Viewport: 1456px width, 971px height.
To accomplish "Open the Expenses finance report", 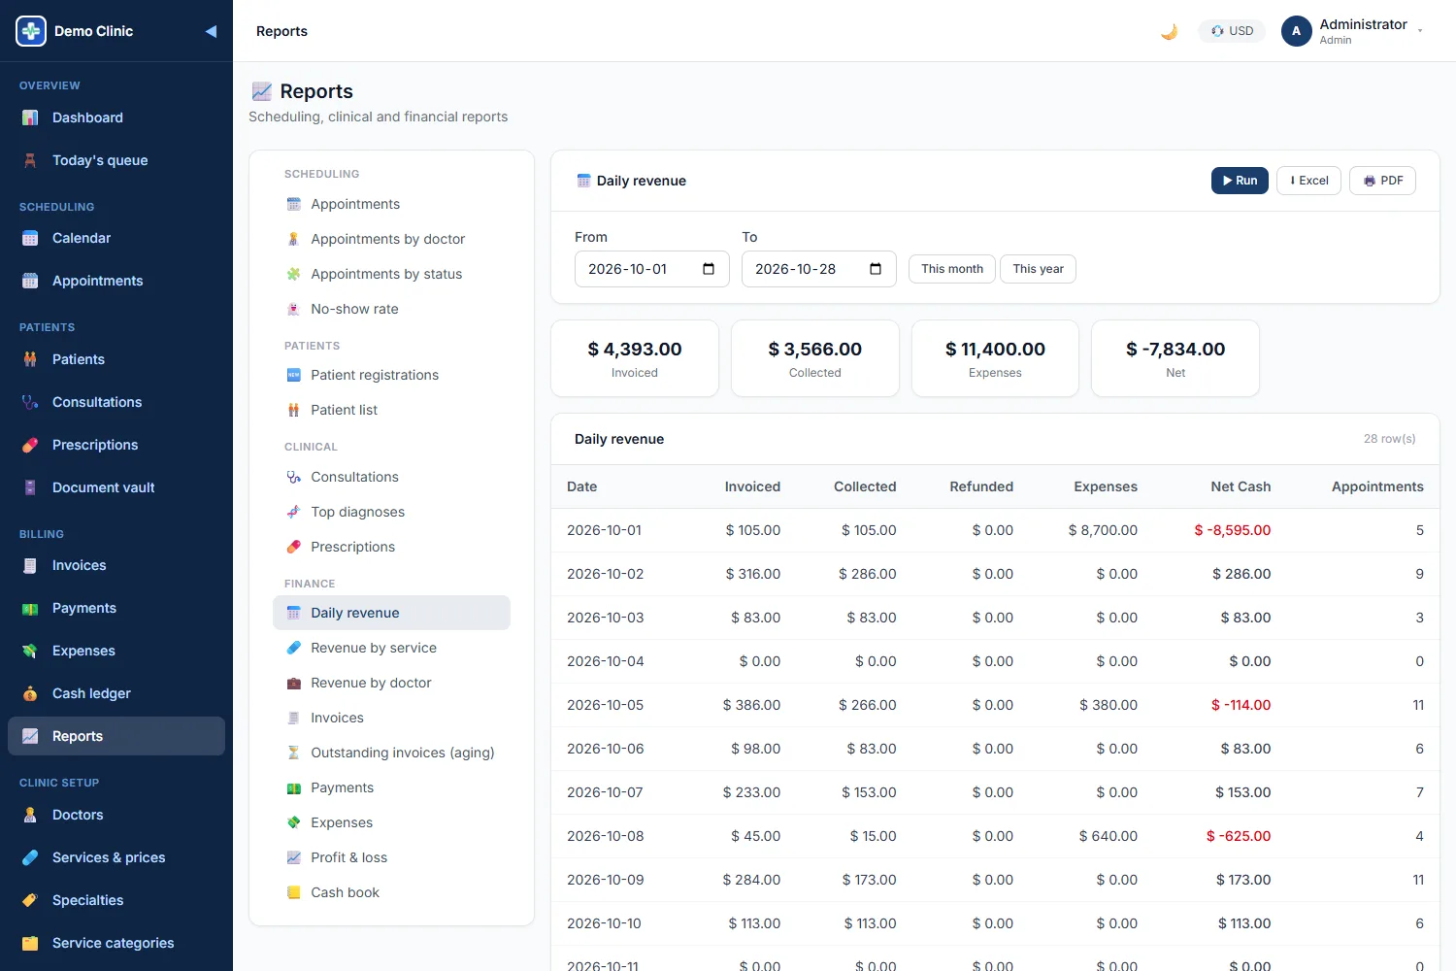I will tap(391, 822).
